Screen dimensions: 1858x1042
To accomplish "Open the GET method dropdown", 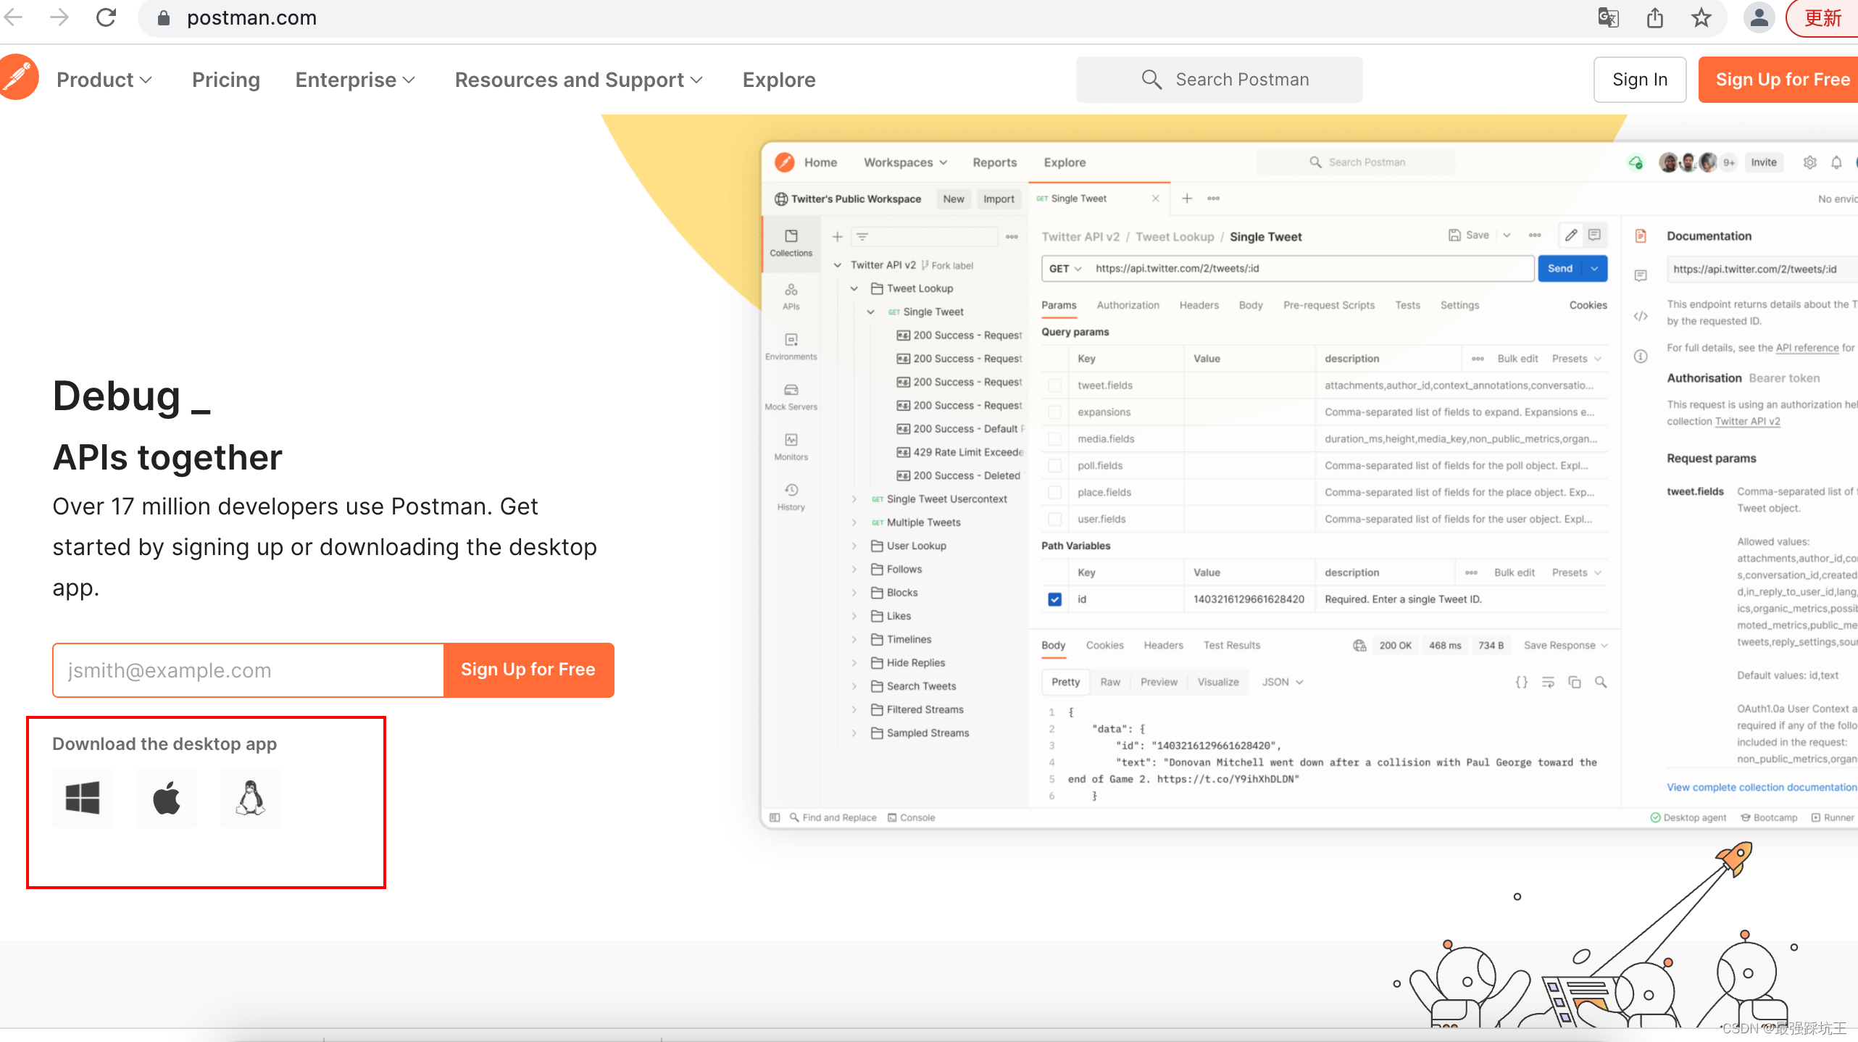I will 1065,268.
